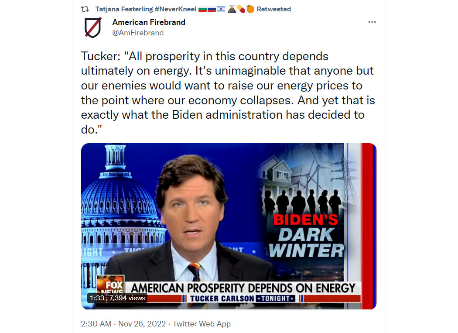Open the Twitter Web App source link
The image size is (458, 333).
click(202, 324)
